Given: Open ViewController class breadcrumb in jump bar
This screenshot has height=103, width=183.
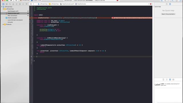Looking at the screenshot, I should [81, 4].
